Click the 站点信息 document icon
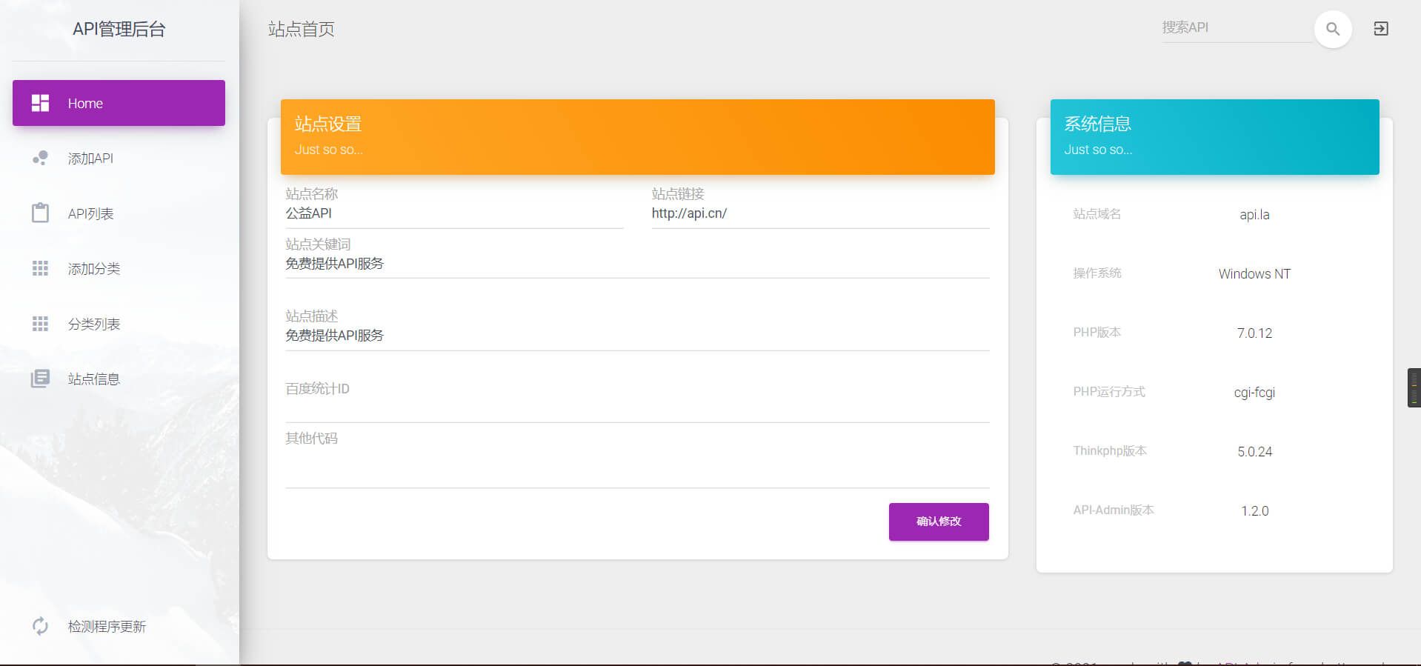Image resolution: width=1421 pixels, height=666 pixels. (x=40, y=379)
